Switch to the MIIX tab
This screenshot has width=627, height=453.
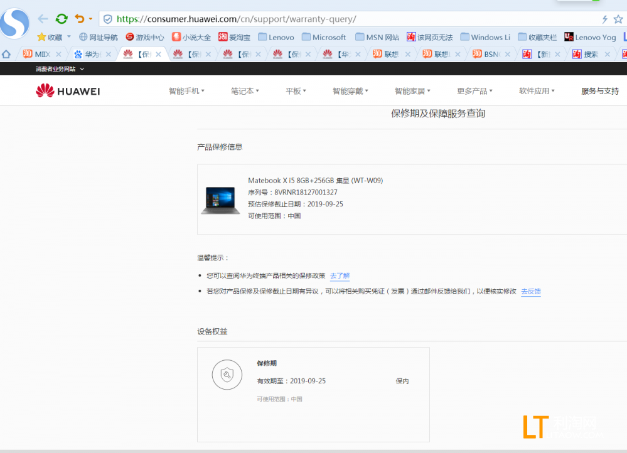37,54
